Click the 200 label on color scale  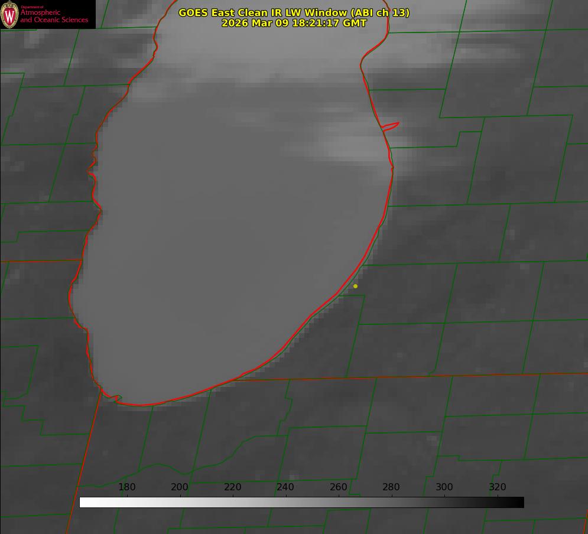[x=180, y=487]
